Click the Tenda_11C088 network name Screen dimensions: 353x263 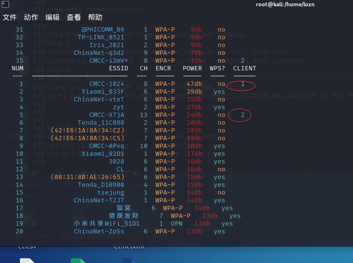tap(101, 123)
